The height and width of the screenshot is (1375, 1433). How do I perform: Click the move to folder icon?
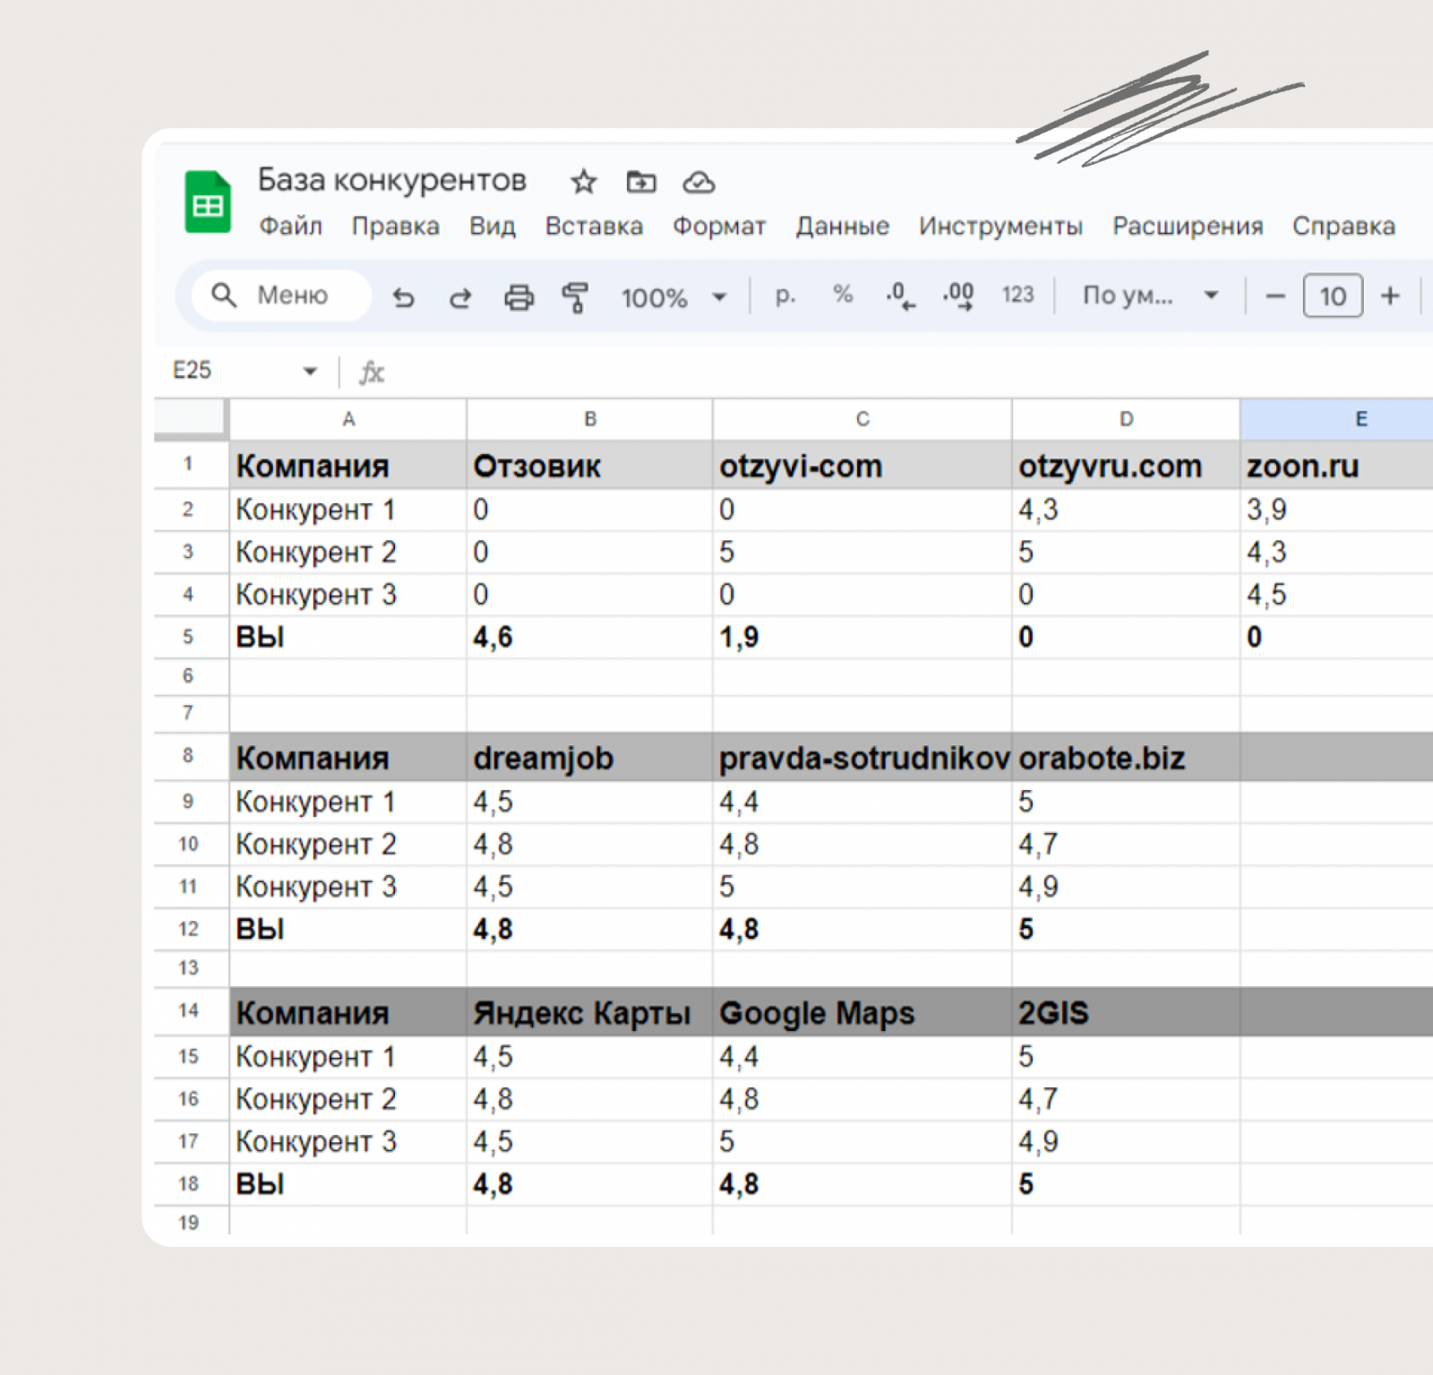tap(640, 182)
